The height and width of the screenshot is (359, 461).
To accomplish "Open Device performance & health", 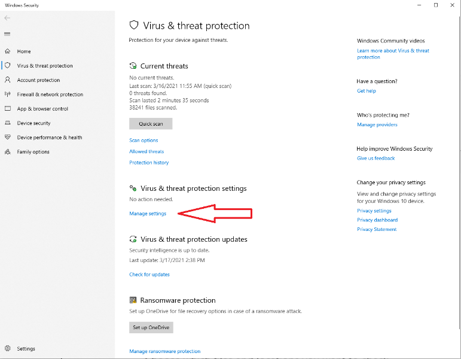I will [50, 138].
